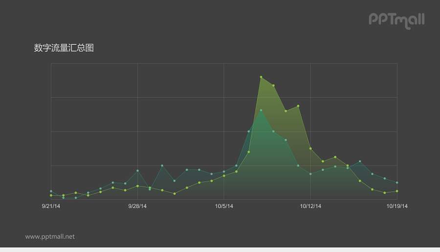Click the first green point at 9/21/14
This screenshot has height=252, width=440.
[51, 195]
